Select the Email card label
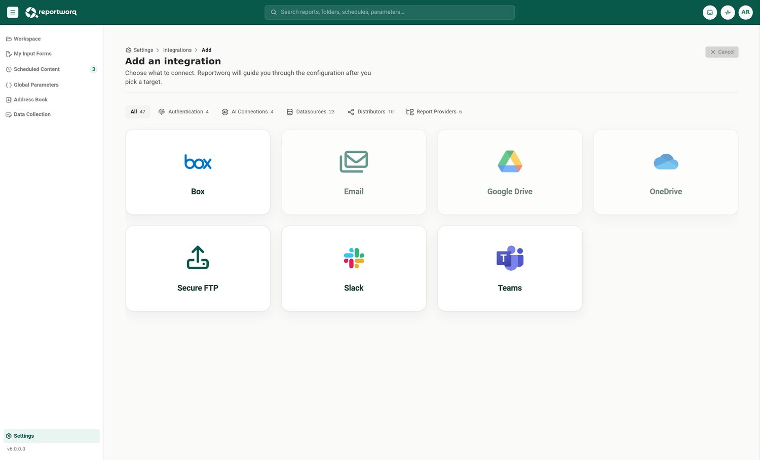Image resolution: width=760 pixels, height=460 pixels. tap(354, 192)
